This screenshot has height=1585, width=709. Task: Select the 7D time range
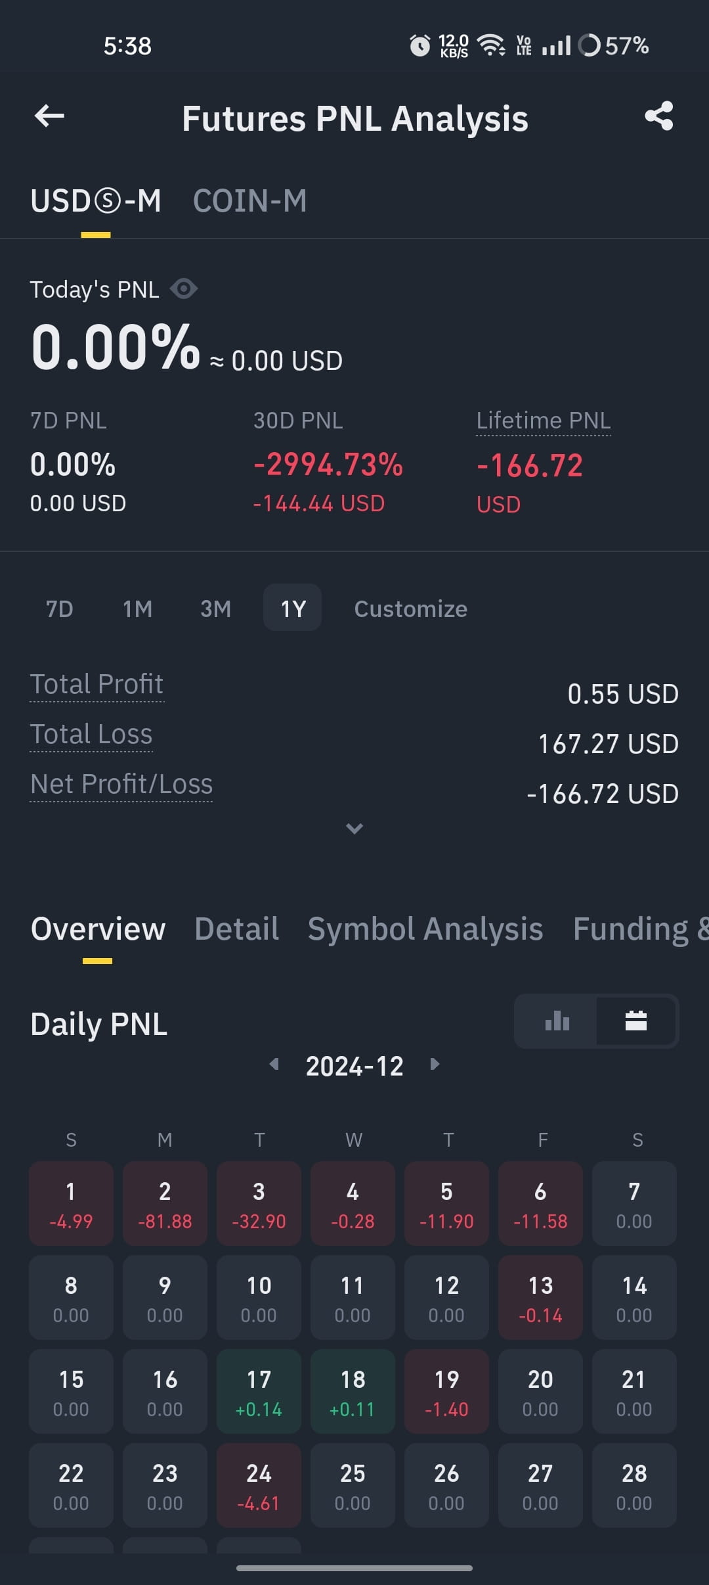(59, 609)
